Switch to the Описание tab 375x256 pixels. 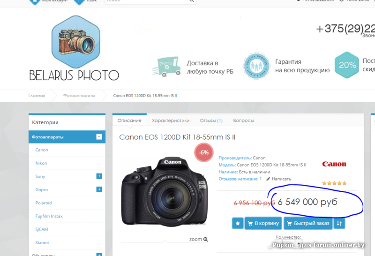(x=129, y=120)
